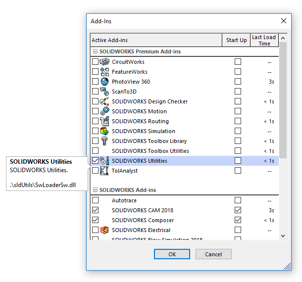Click the Active Add-ins column header
This screenshot has width=302, height=282.
coord(156,40)
